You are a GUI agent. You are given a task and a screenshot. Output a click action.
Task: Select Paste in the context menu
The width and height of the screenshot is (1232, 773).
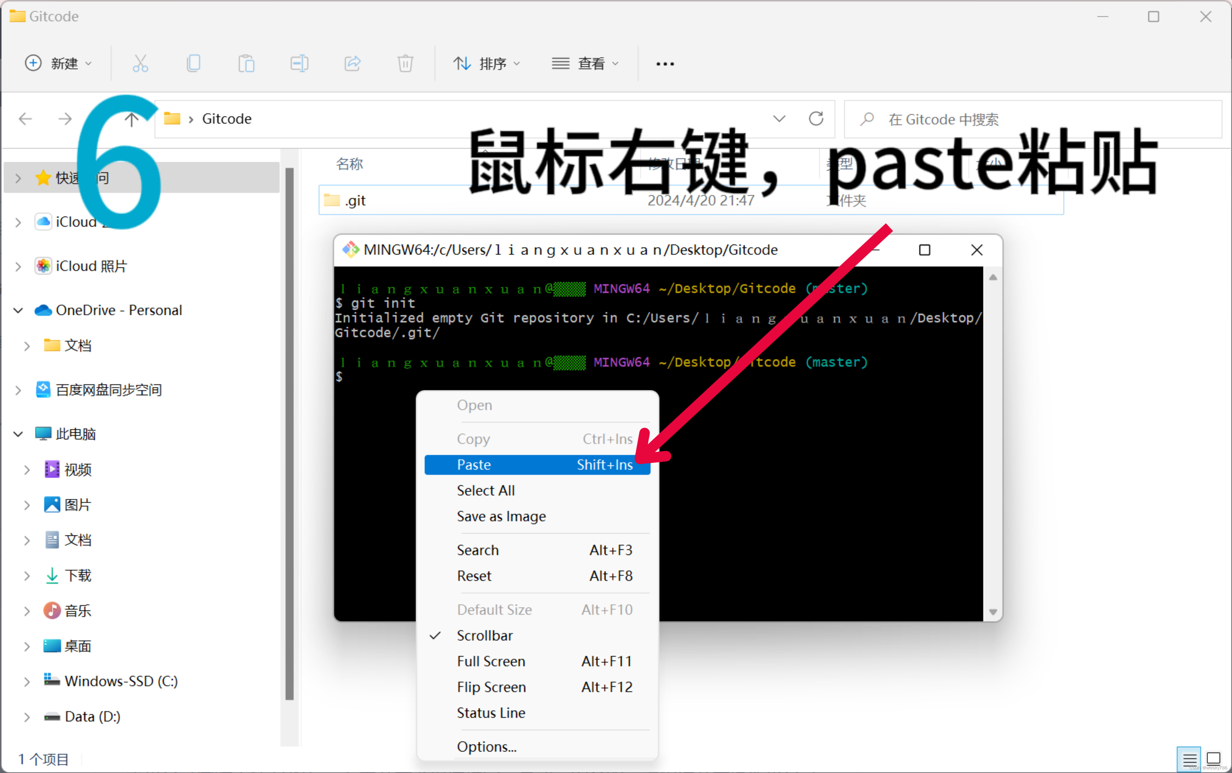pos(537,465)
